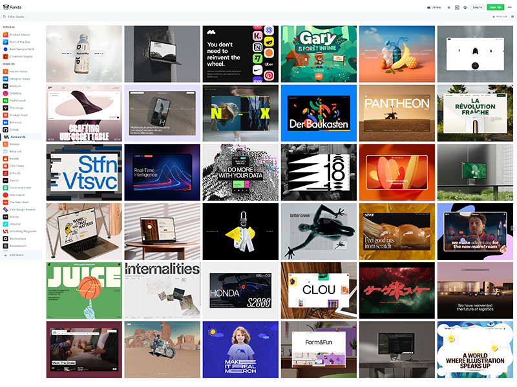Viewport: 517px width, 387px height.
Task: Open the Behance feed
Action: point(15,123)
